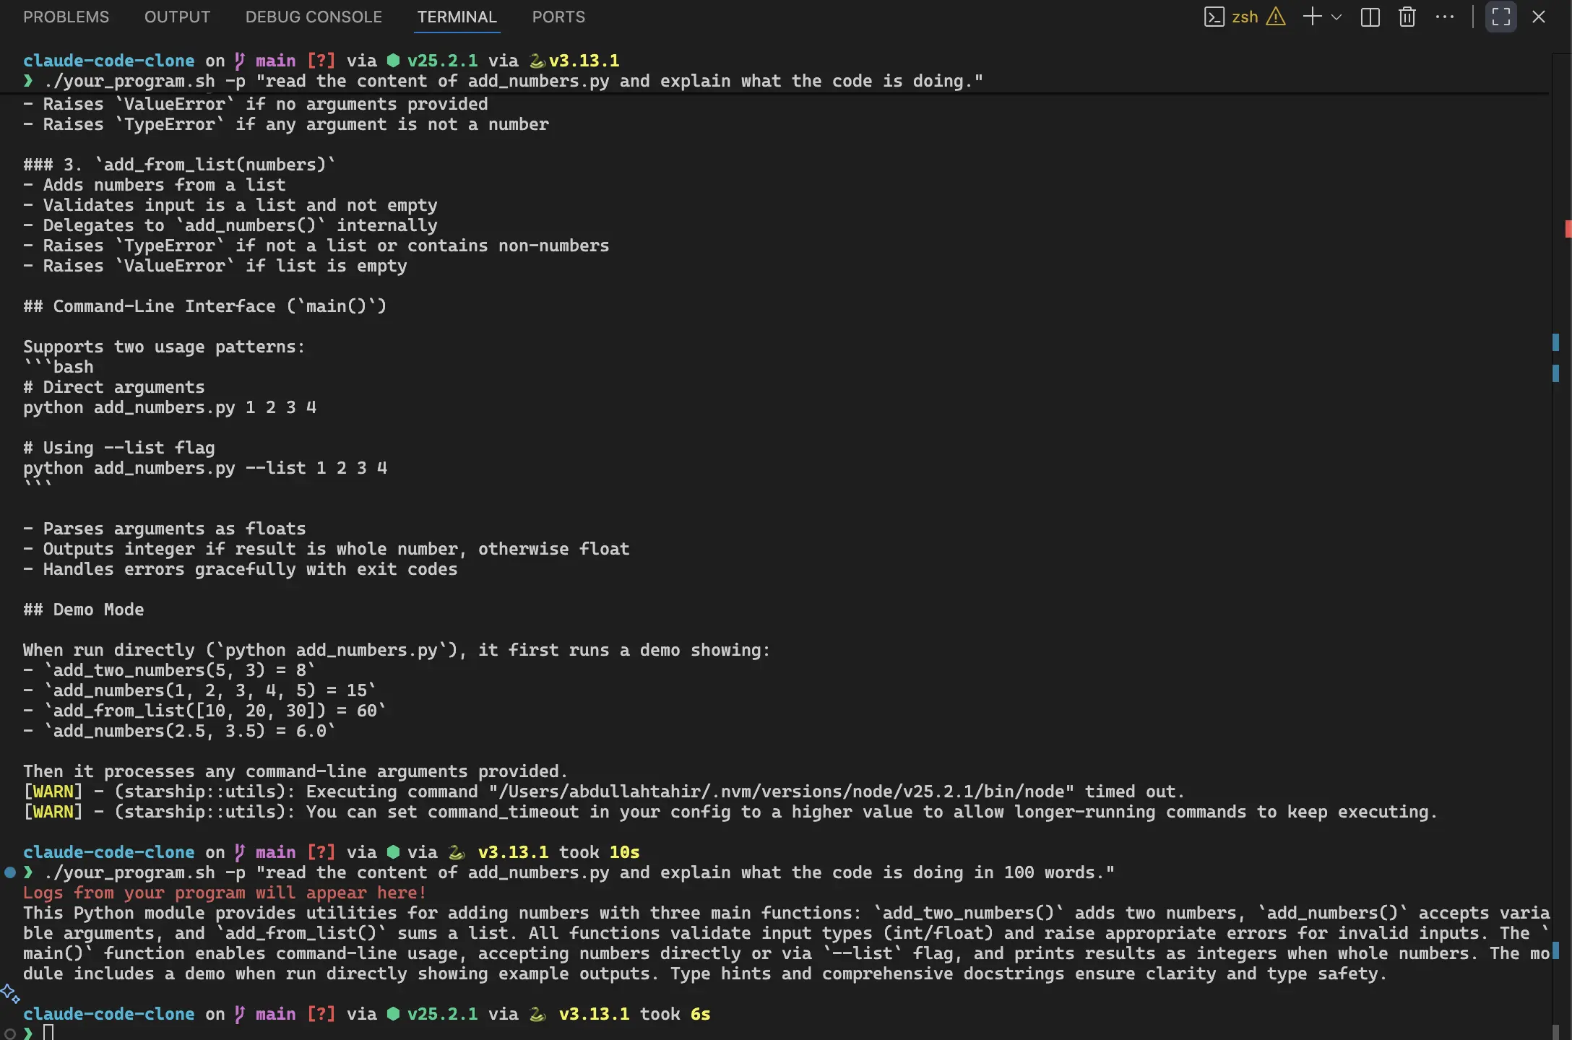The width and height of the screenshot is (1572, 1040).
Task: Click "python add_numbers.py --list 1 2 3 4"
Action: (205, 468)
